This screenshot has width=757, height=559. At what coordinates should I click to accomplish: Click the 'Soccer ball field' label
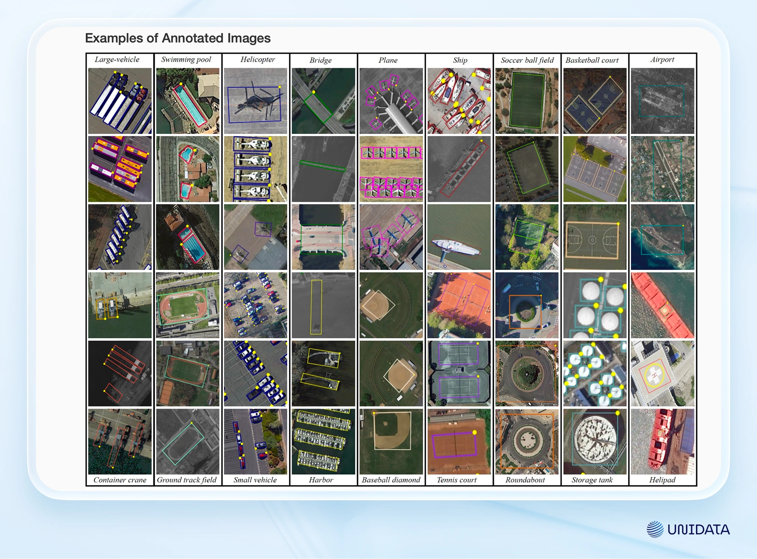pos(527,60)
